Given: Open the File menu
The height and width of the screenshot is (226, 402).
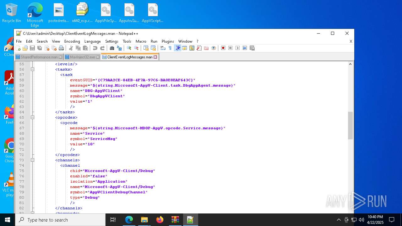Looking at the screenshot, I should (x=19, y=41).
